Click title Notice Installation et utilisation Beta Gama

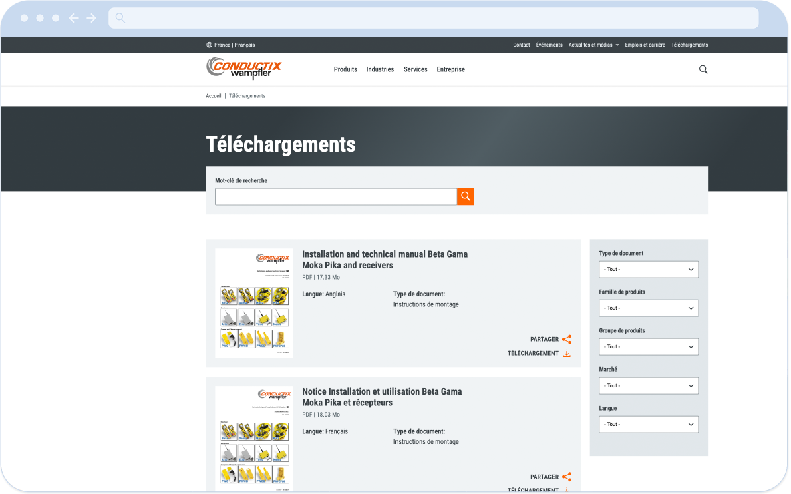[x=382, y=397]
